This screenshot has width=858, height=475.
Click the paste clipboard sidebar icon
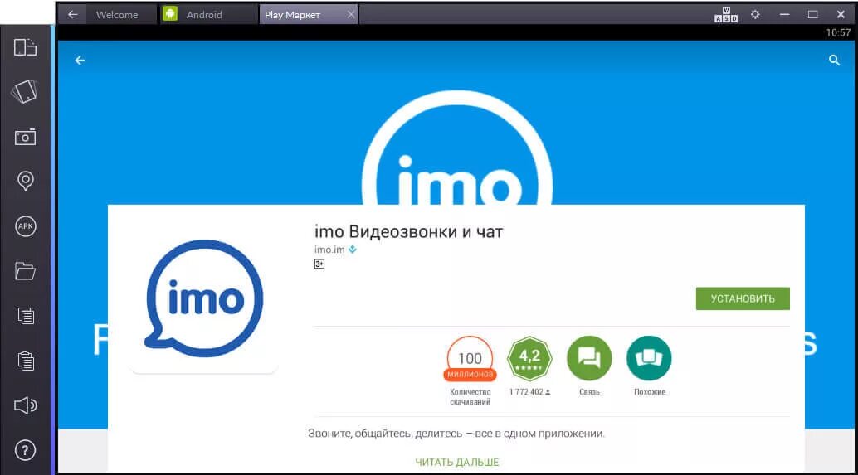coord(25,361)
